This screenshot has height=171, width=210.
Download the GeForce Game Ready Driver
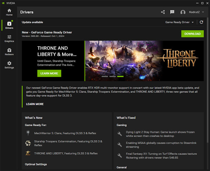point(192,34)
